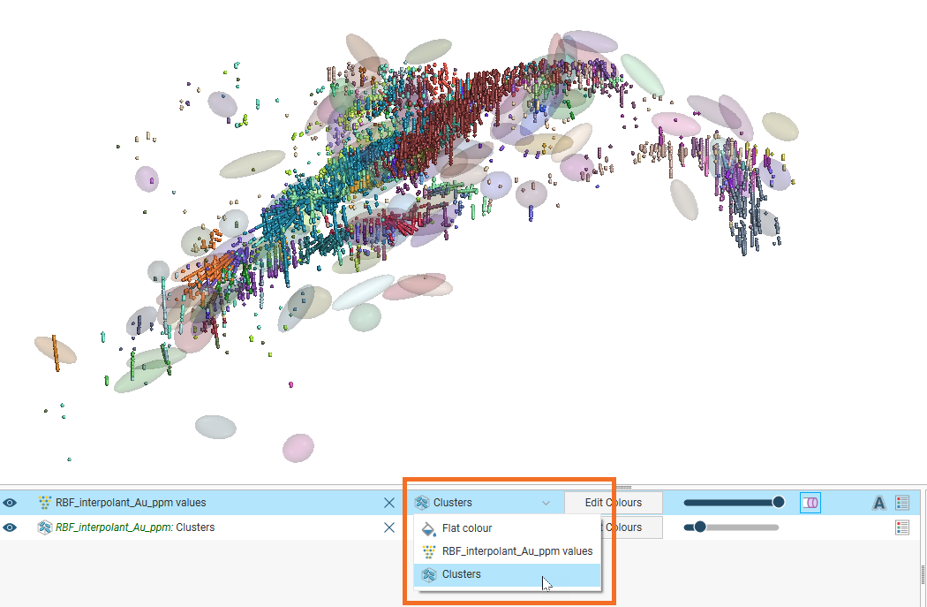Image resolution: width=927 pixels, height=607 pixels.
Task: Click the points icon beside RBF_interpolant_Au_ppm values row
Action: [x=44, y=503]
